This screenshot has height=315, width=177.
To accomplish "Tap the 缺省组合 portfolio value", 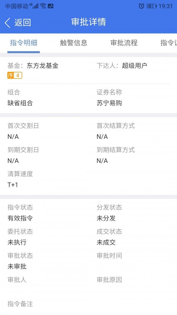I will point(20,103).
